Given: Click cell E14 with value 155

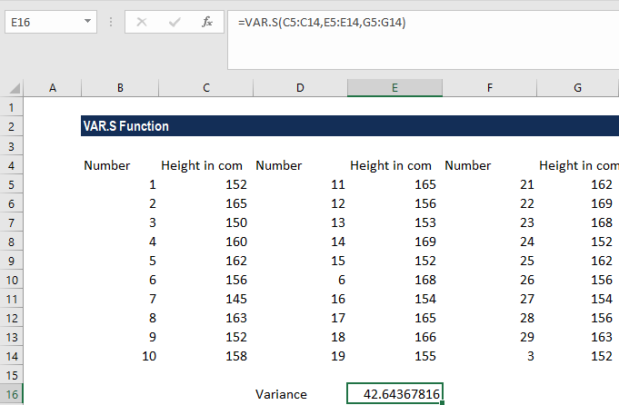Looking at the screenshot, I should pos(394,356).
